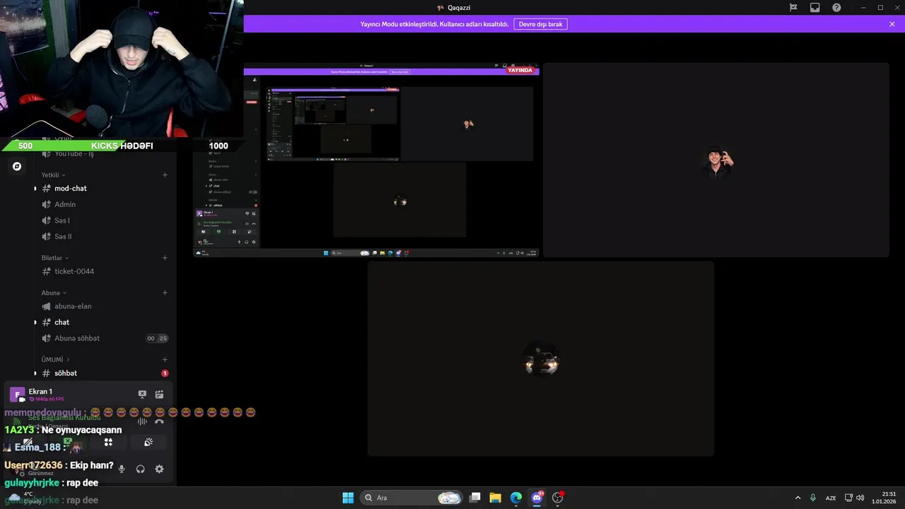The width and height of the screenshot is (905, 509).
Task: Stop streaming Ekran 1 via monitor-X icon
Action: (x=142, y=394)
